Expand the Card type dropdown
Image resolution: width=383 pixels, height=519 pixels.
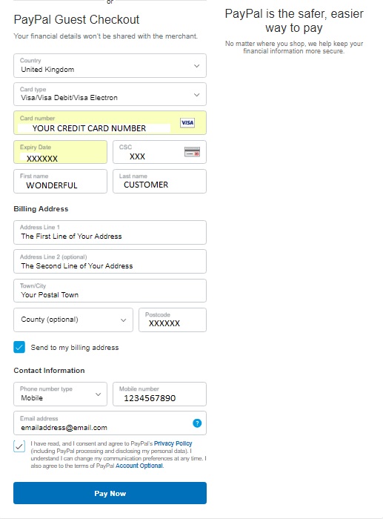(x=110, y=94)
